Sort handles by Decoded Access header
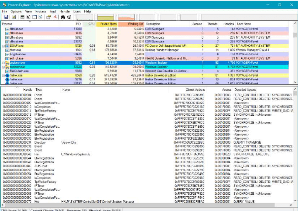This screenshot has width=298, height=211. pyautogui.click(x=263, y=90)
